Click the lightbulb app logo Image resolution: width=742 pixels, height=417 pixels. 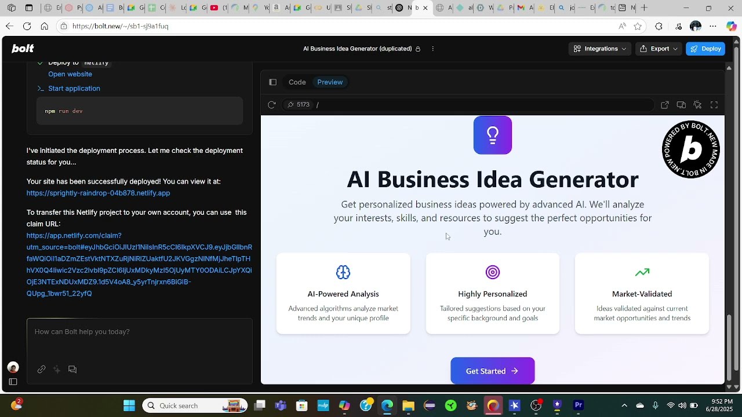pos(493,135)
